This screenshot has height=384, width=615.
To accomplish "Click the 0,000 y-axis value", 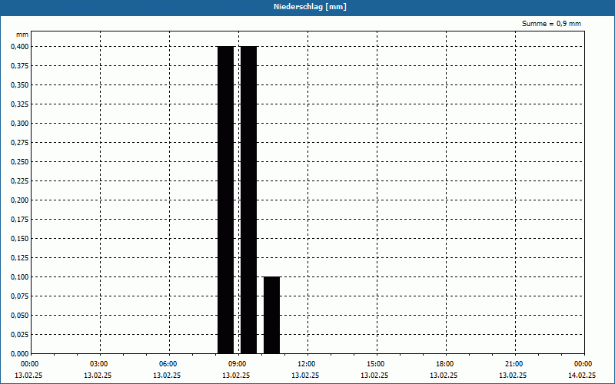I will [x=20, y=354].
